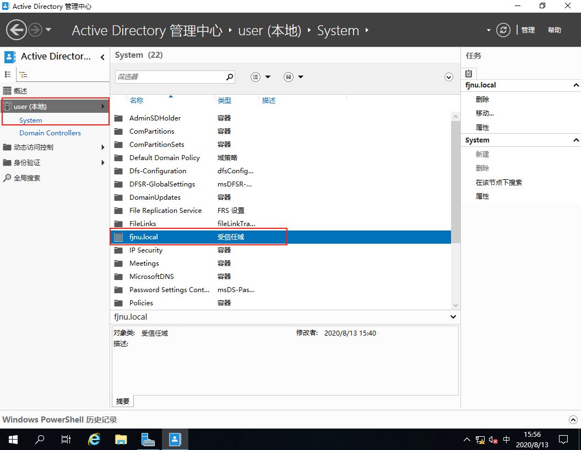Open the navigation history dropdown arrow
Screen dimensions: 581x450
48,30
